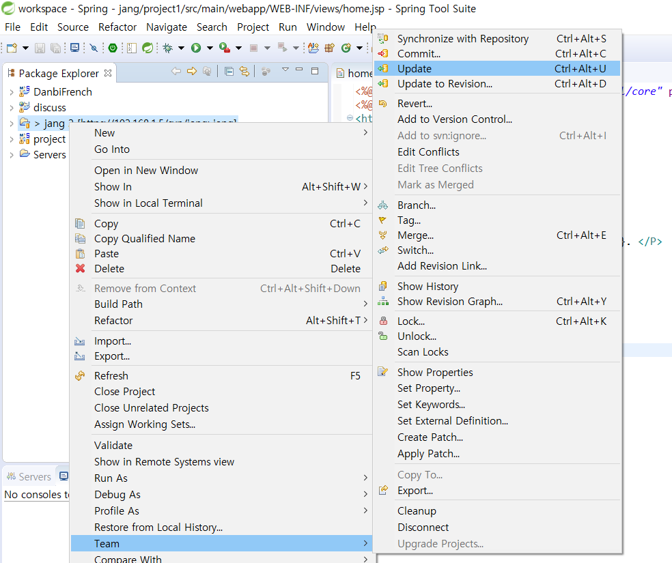672x563 pixels.
Task: Click the green Spring leaf toolbar icon
Action: pyautogui.click(x=148, y=48)
